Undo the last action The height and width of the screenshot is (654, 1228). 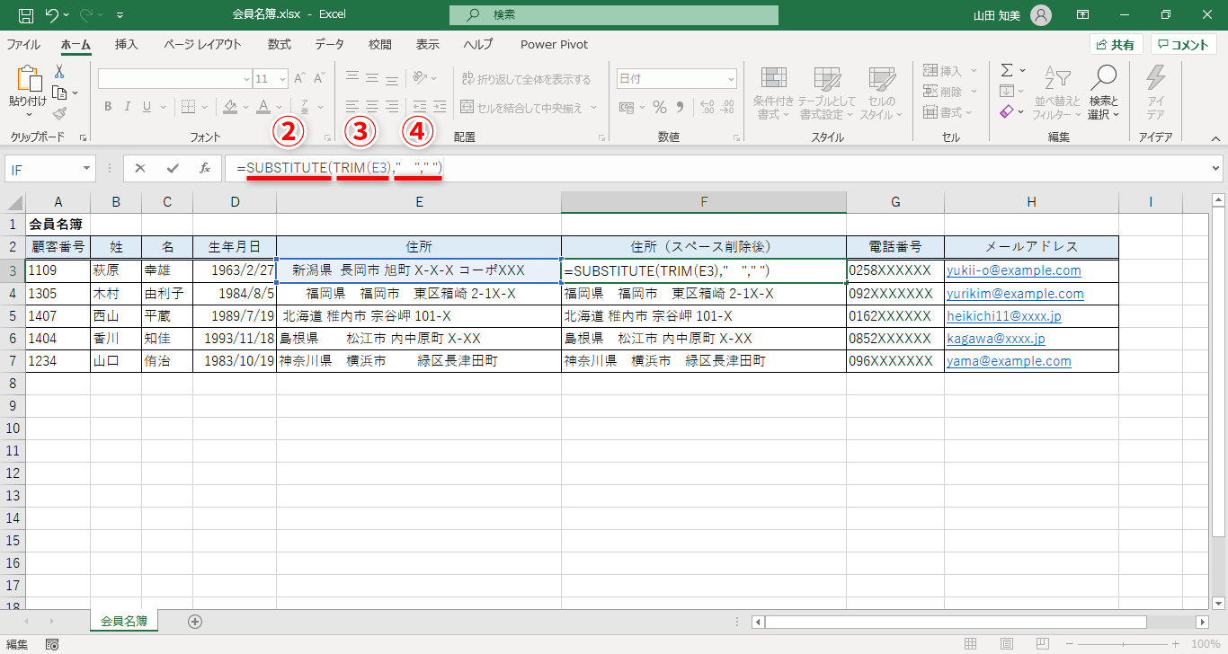pyautogui.click(x=52, y=15)
